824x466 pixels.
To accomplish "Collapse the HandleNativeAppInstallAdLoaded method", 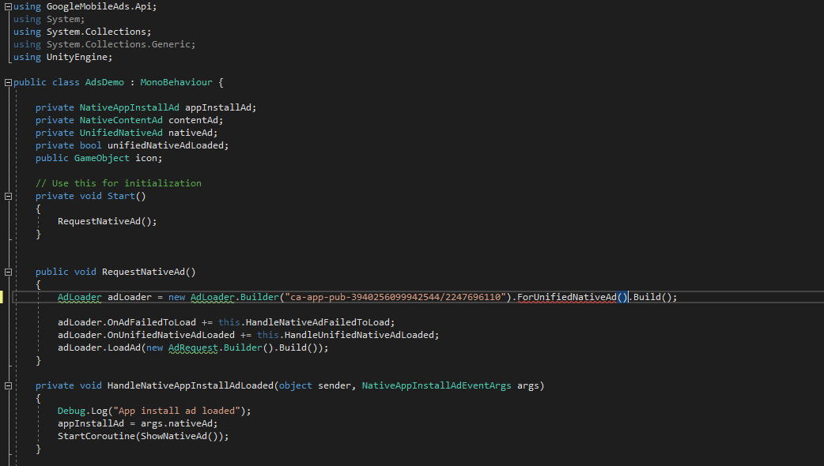I will 8,385.
